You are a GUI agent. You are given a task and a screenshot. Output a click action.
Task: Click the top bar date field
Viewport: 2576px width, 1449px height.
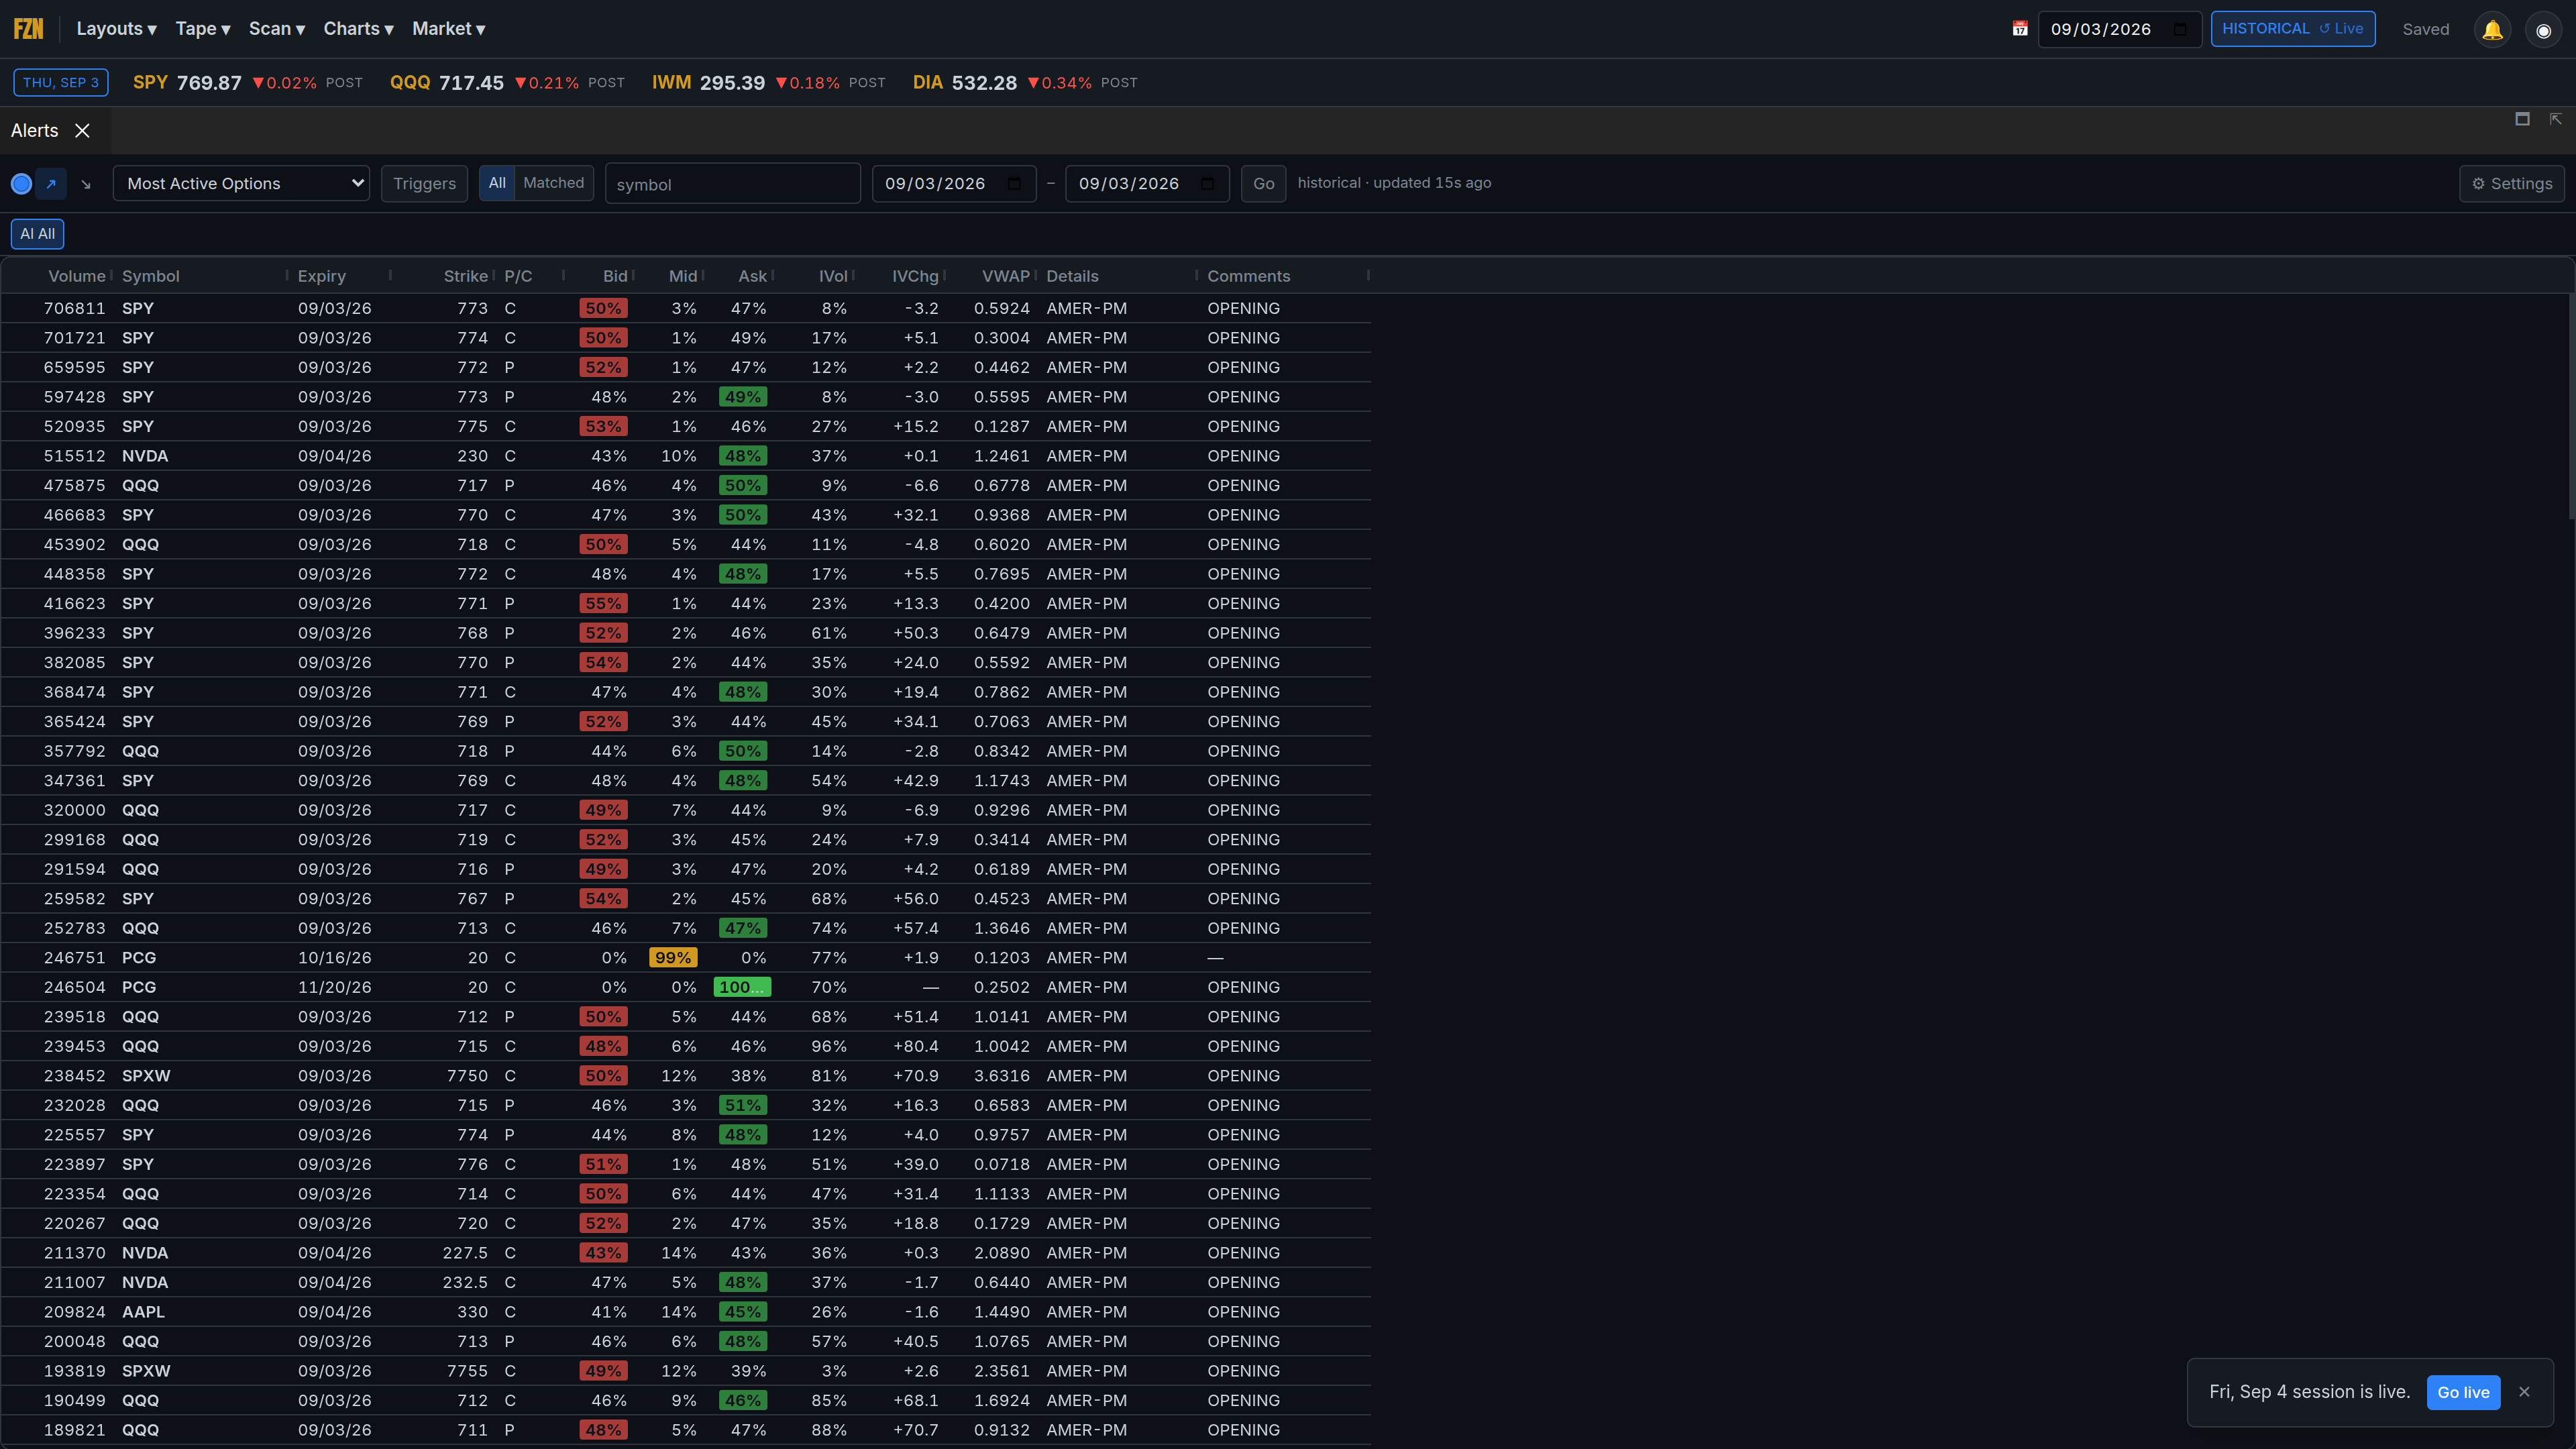tap(2120, 29)
